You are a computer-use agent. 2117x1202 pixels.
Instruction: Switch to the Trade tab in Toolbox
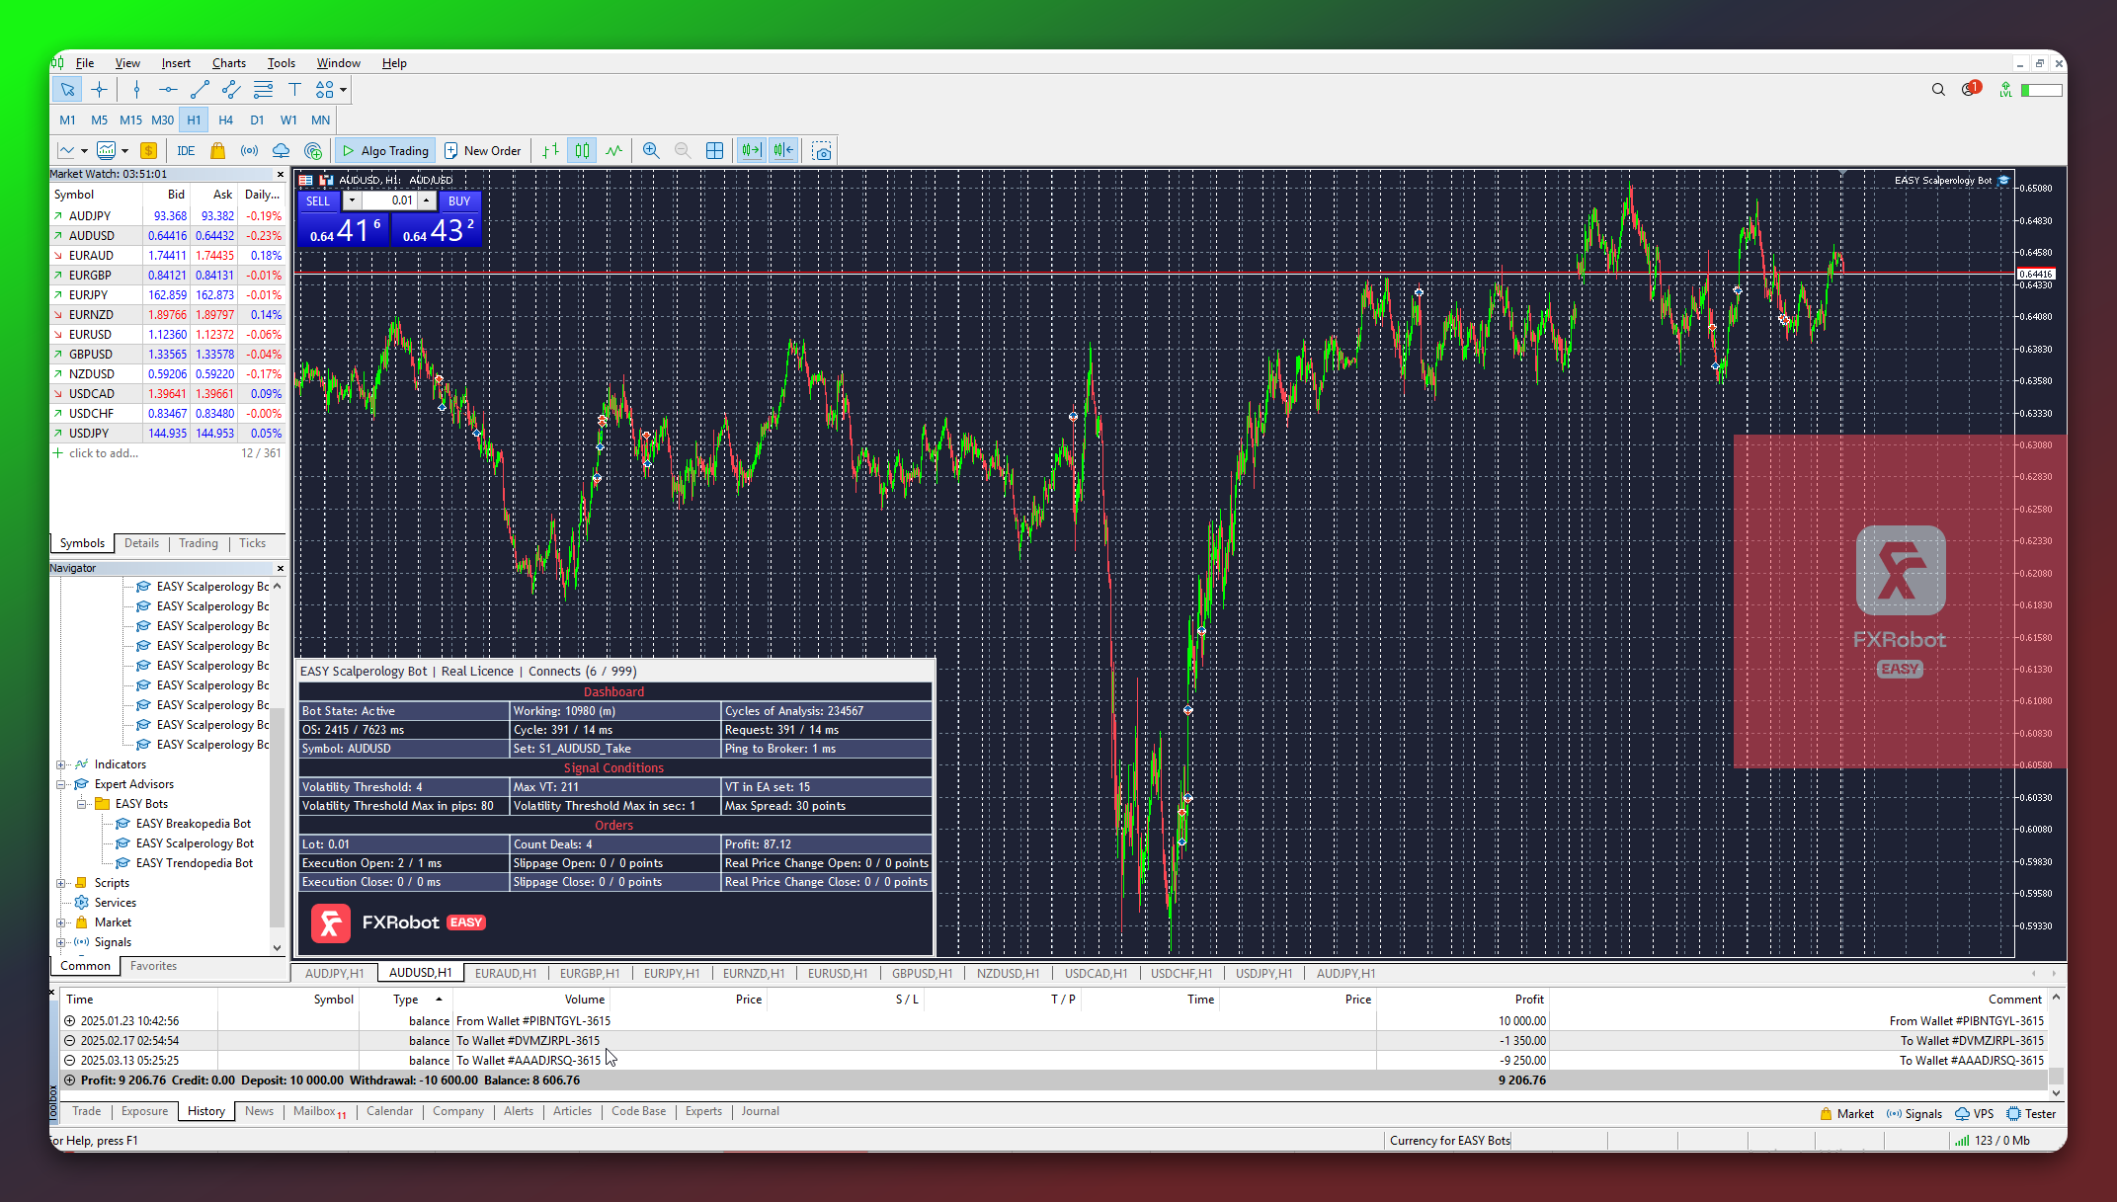click(x=87, y=1111)
